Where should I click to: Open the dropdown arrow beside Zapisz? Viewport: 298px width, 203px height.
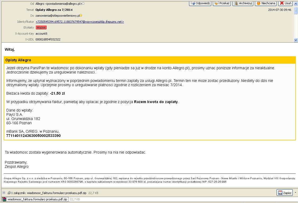click(295, 192)
